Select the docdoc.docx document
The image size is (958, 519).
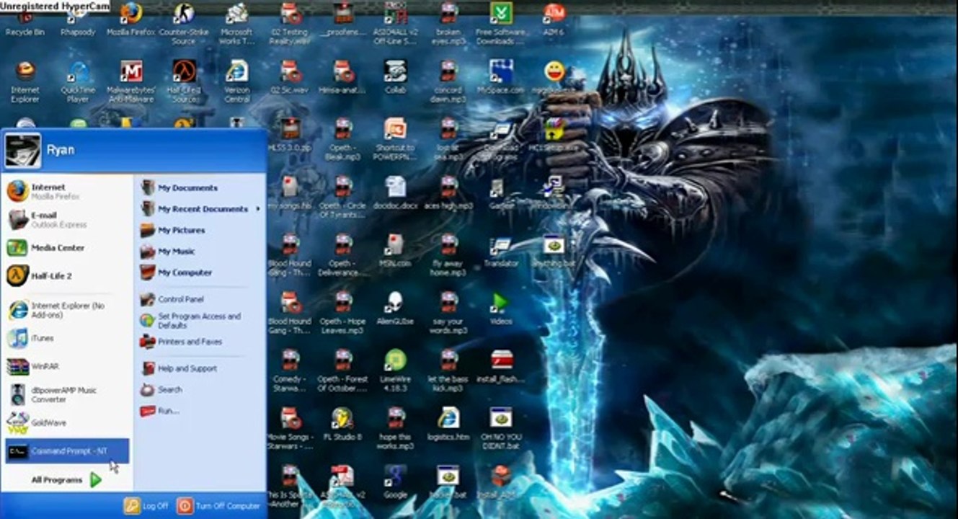pyautogui.click(x=395, y=193)
